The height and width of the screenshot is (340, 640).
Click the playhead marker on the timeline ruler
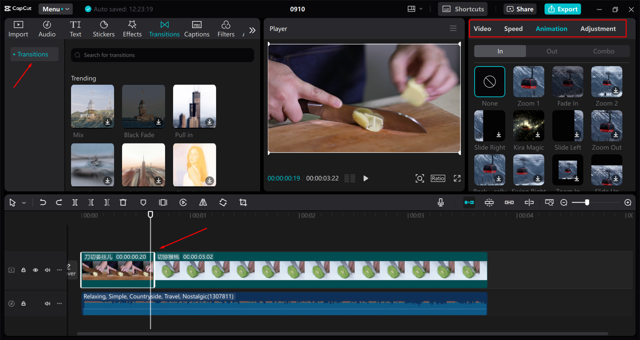coord(150,214)
